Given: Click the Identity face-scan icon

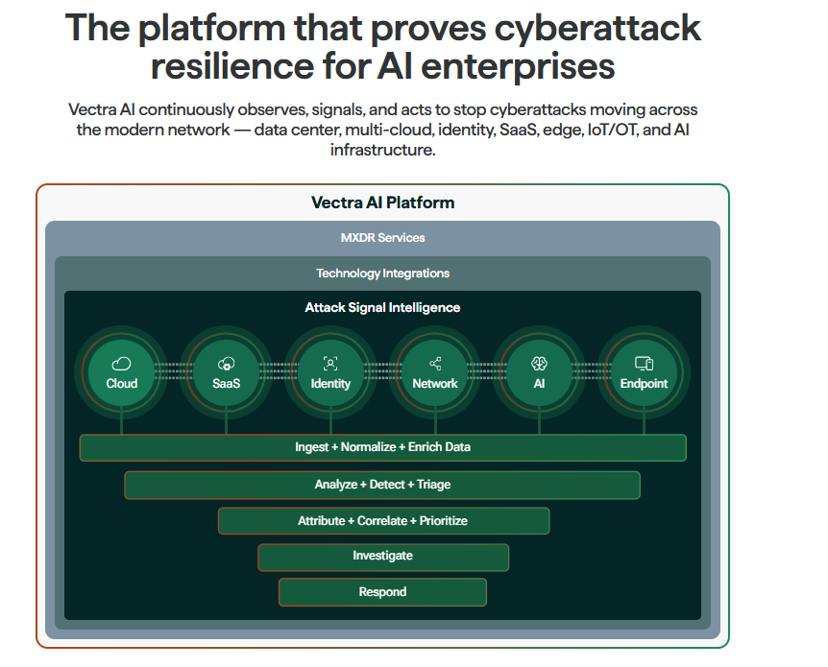Looking at the screenshot, I should tap(330, 363).
